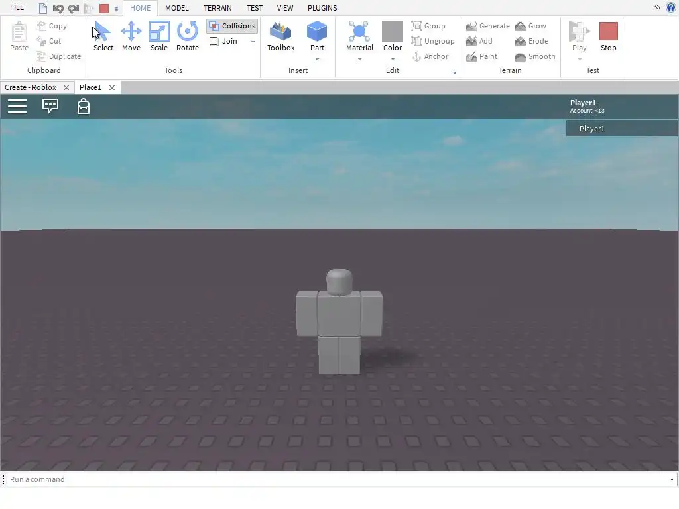Switch to the TERRAIN ribbon tab
679x509 pixels.
click(217, 8)
